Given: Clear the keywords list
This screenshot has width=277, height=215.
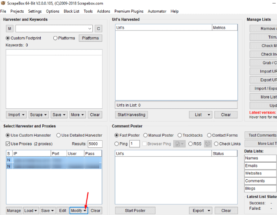Looking at the screenshot, I should tap(95, 115).
